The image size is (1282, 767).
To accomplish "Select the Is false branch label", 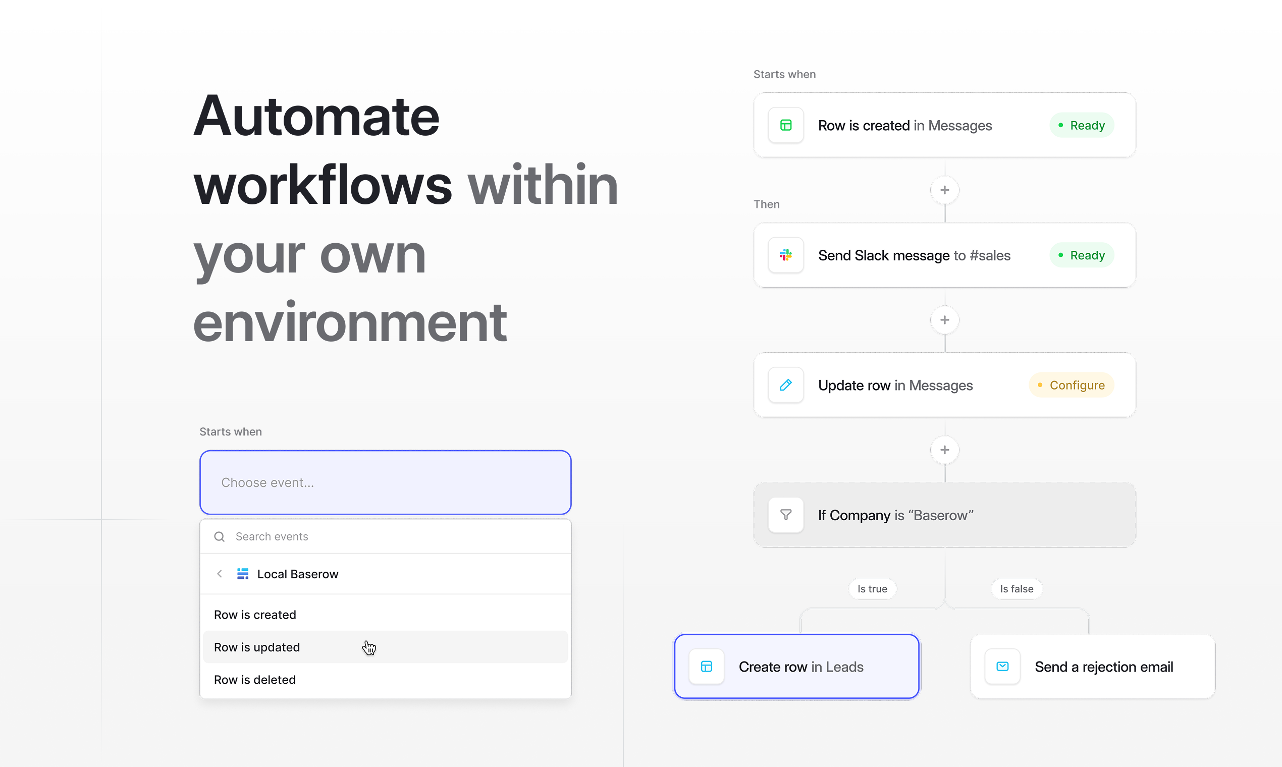I will (x=1017, y=589).
